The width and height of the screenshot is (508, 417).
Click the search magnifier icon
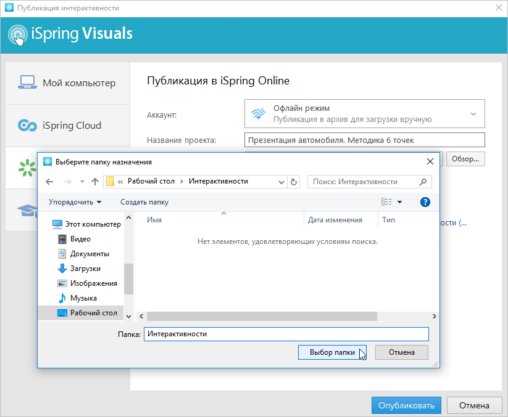pos(423,182)
